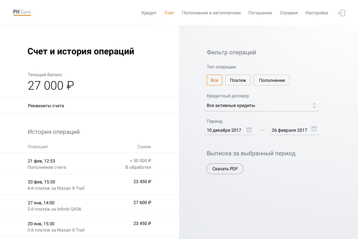The width and height of the screenshot is (358, 239).
Task: Expand the 'Все активные кредиты' dropdown
Action: point(257,106)
